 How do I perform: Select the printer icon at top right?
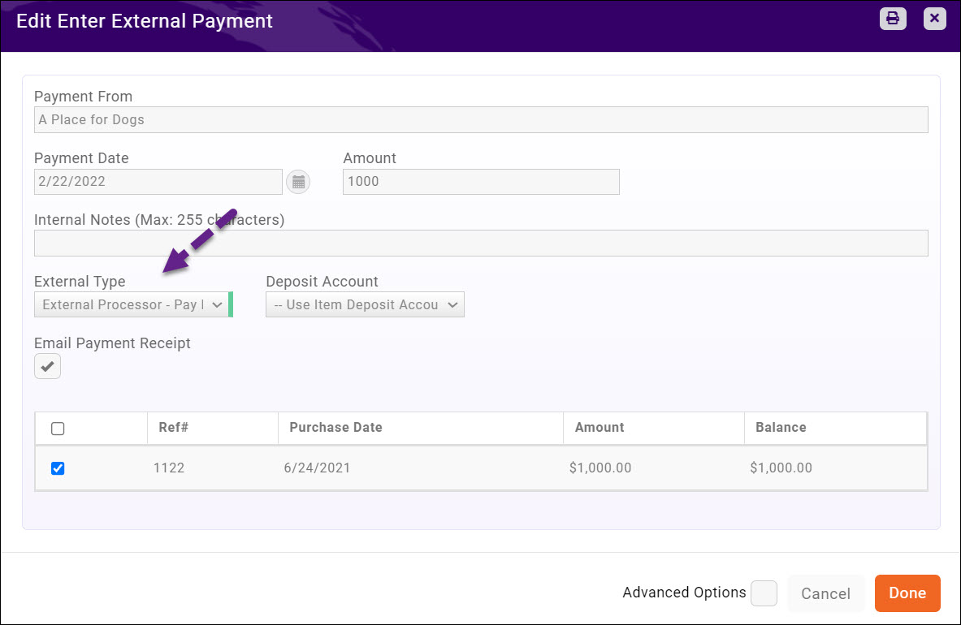click(x=893, y=18)
